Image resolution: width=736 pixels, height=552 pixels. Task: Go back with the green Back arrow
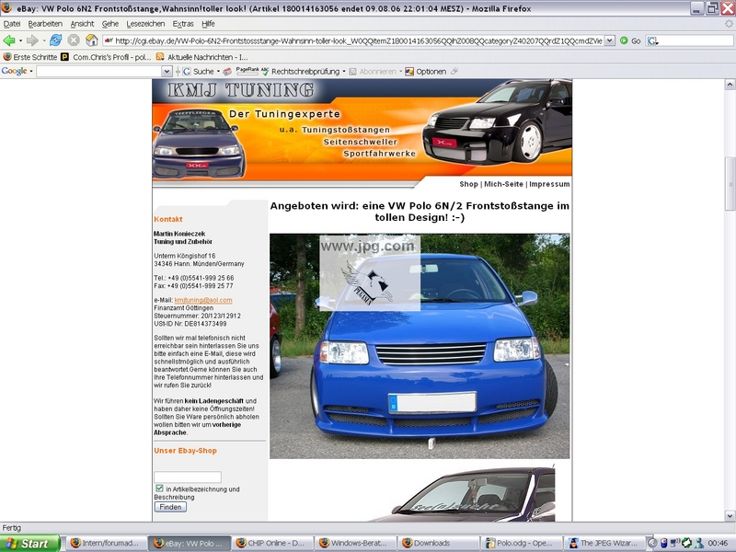9,40
